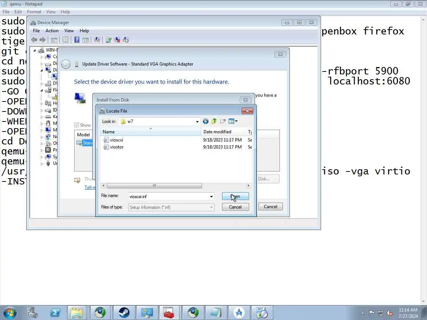Go back to last folder in Locate File

click(206, 121)
